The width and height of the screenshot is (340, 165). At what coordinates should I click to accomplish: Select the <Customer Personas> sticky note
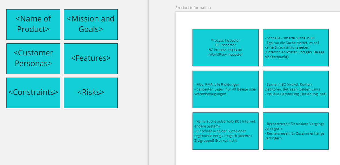coord(33,59)
